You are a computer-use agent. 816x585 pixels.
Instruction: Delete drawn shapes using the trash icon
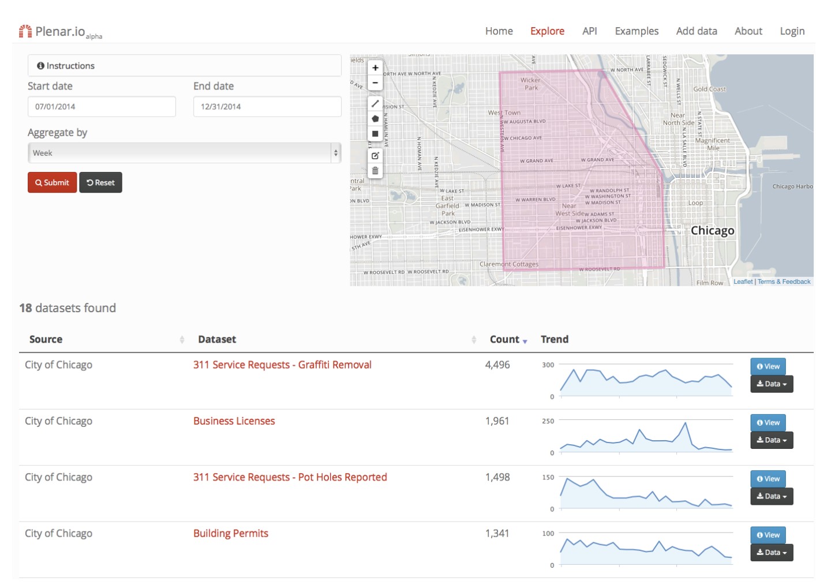tap(375, 171)
